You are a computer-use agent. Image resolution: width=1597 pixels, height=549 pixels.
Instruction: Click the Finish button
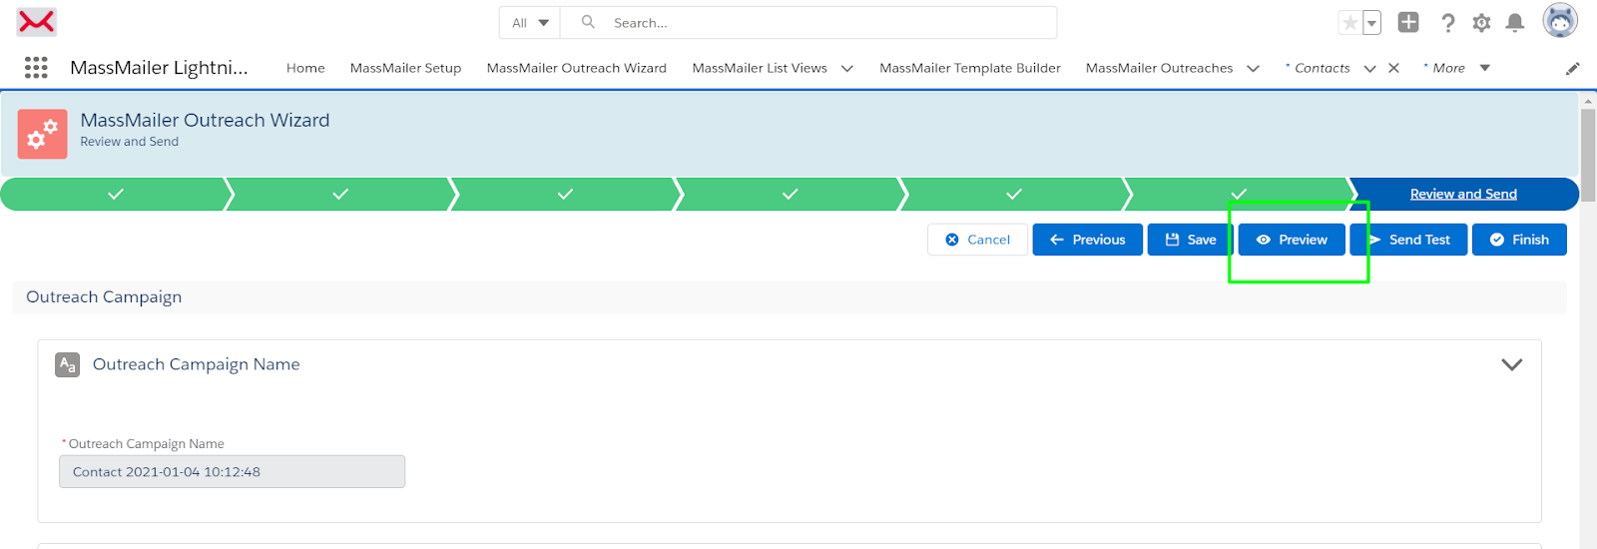(1519, 240)
